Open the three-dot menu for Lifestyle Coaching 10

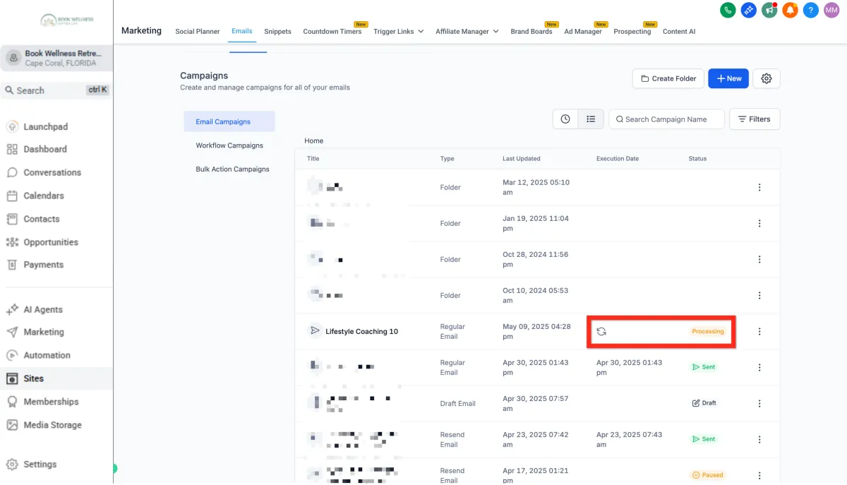click(x=759, y=331)
